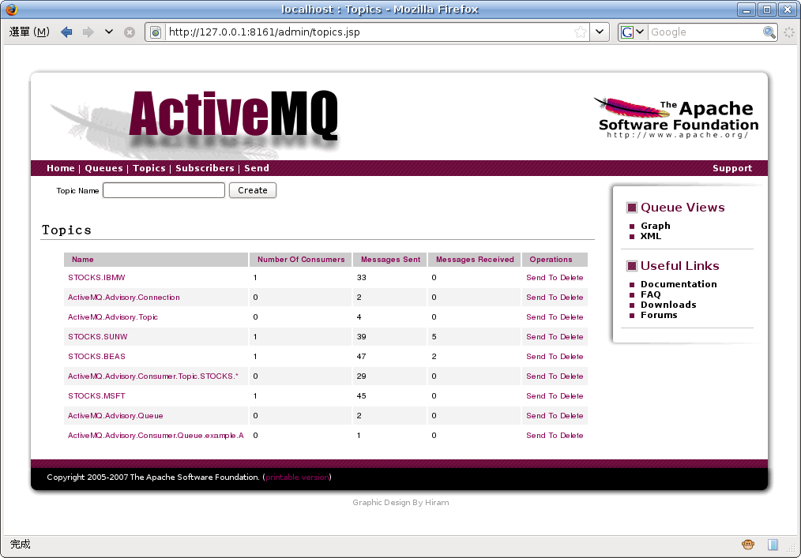Click Send To for STOCKS.SUNW
The height and width of the screenshot is (558, 801).
click(541, 336)
